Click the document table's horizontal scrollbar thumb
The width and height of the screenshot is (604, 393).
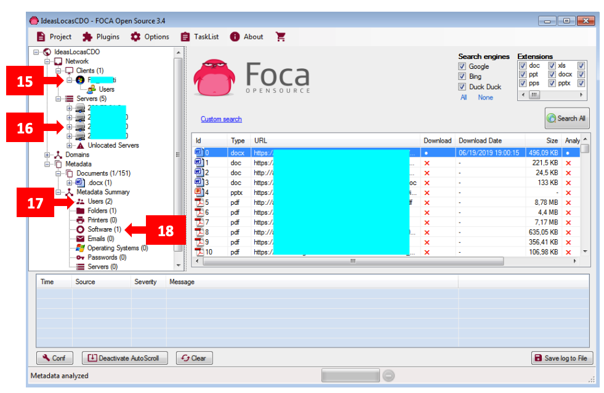353,261
